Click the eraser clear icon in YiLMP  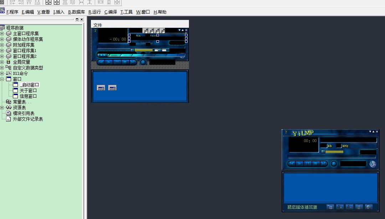pos(369,207)
